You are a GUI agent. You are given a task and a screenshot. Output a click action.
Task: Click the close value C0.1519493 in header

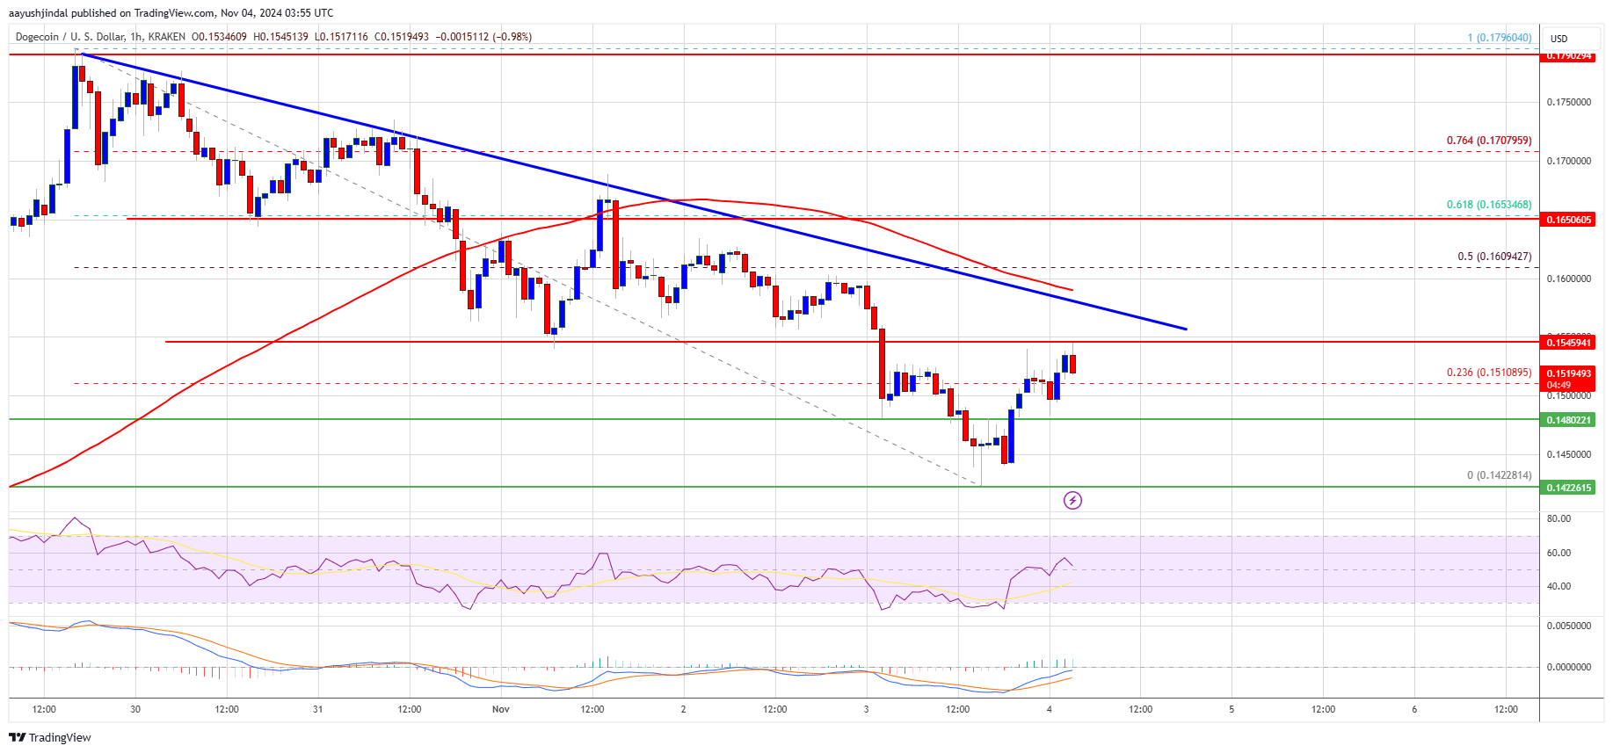click(402, 37)
